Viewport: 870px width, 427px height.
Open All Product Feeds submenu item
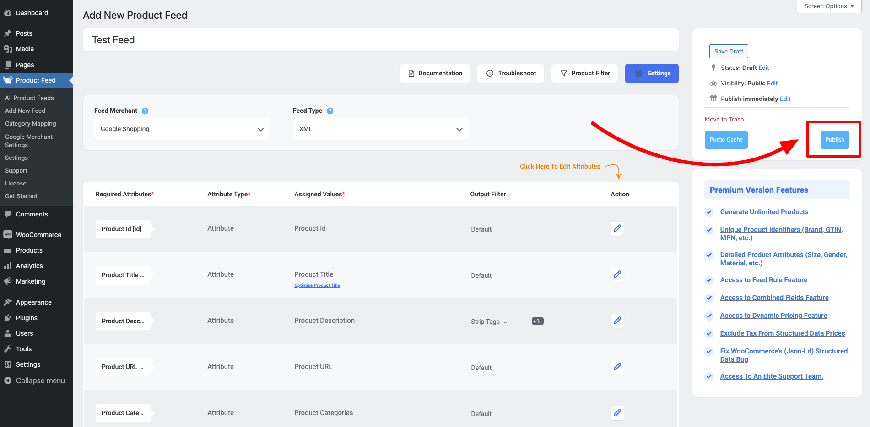pos(29,98)
